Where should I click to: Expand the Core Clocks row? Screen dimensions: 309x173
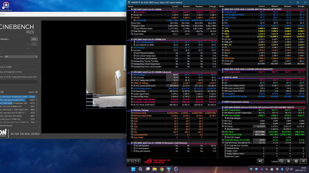coord(131,20)
